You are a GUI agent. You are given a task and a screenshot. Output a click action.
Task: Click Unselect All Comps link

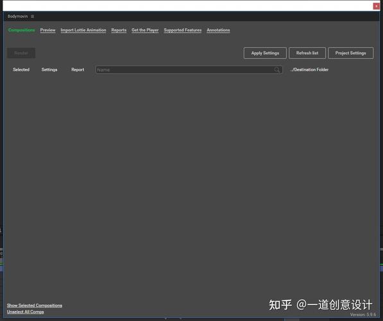(26, 312)
